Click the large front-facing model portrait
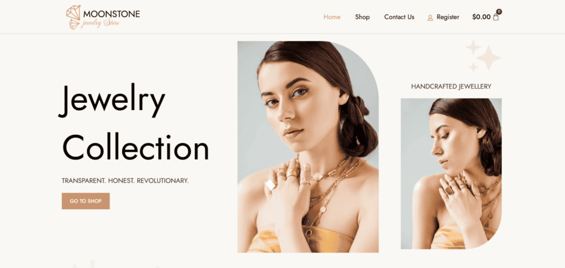This screenshot has width=565, height=268. point(308,147)
